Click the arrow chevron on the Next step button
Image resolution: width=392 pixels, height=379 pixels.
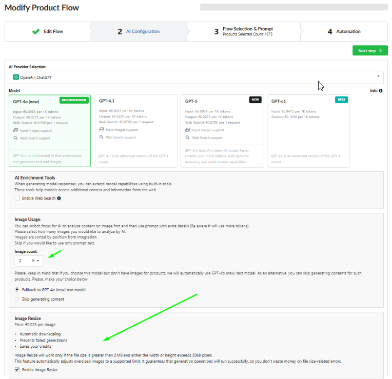point(381,51)
